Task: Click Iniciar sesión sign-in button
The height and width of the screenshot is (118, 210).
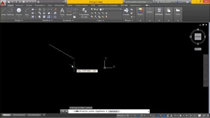Action: [x=165, y=2]
